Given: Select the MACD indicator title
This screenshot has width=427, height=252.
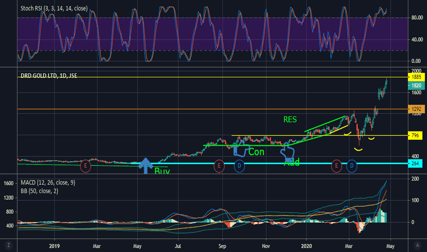Looking at the screenshot, I should click(48, 182).
